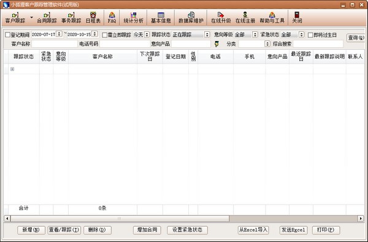Image resolution: width=368 pixels, height=242 pixels.
Task: Open the end date 2020-10-15 spinner
Action: coord(94,34)
